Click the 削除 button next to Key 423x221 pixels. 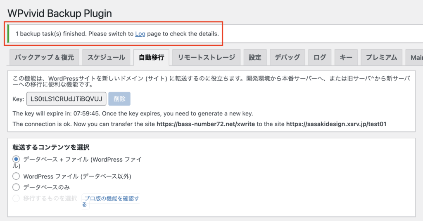click(x=119, y=99)
